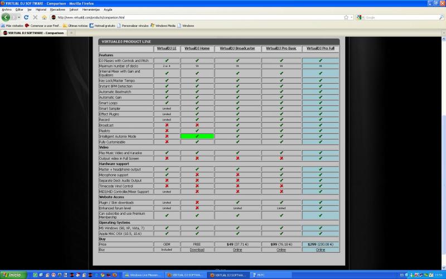Viewport: 446px width, 279px height.
Task: Switch to the Mi PC taskbar button
Action: tap(270, 275)
